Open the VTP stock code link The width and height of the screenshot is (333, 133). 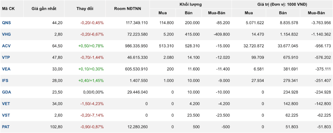click(6, 57)
